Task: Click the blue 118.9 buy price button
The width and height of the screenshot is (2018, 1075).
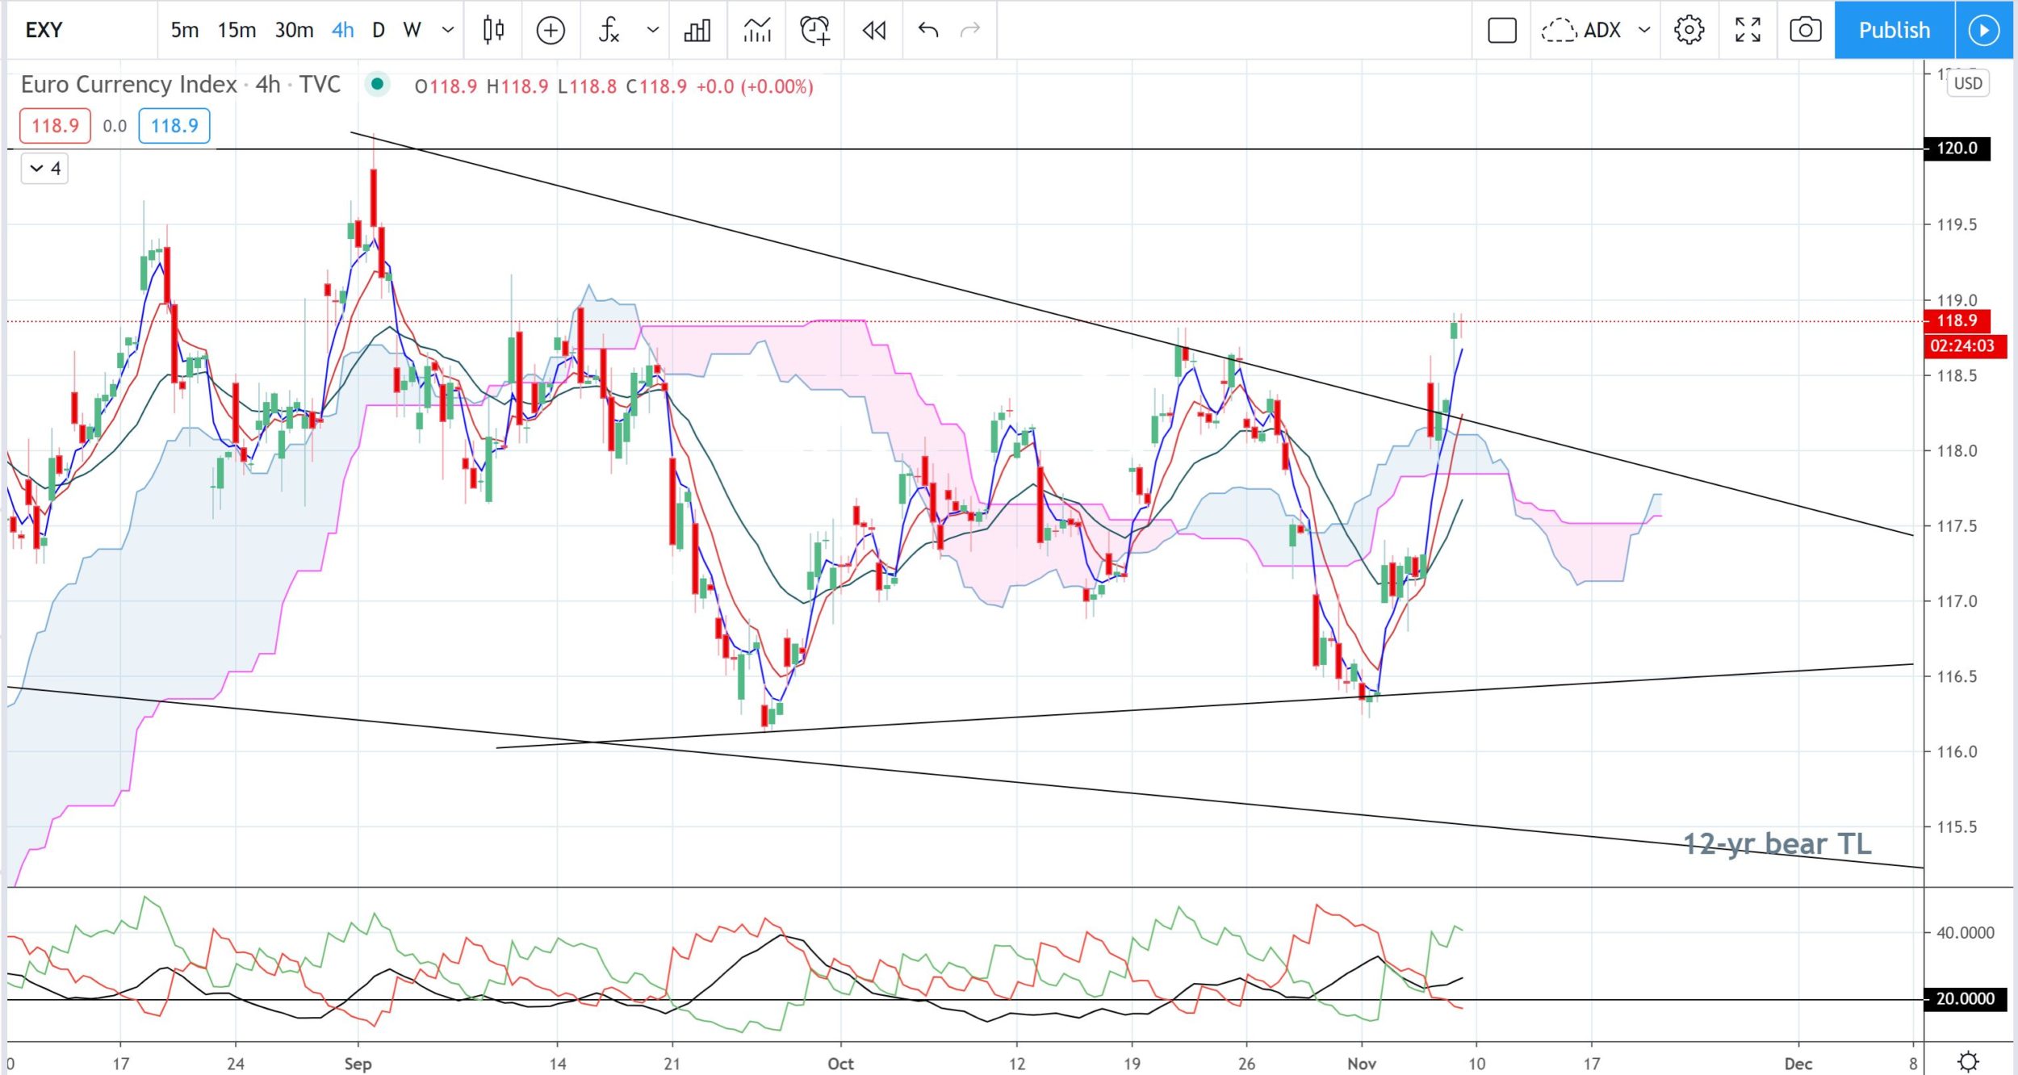Action: tap(174, 126)
